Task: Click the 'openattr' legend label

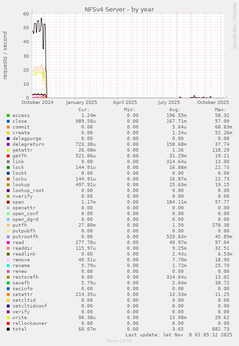Action: click(x=24, y=208)
